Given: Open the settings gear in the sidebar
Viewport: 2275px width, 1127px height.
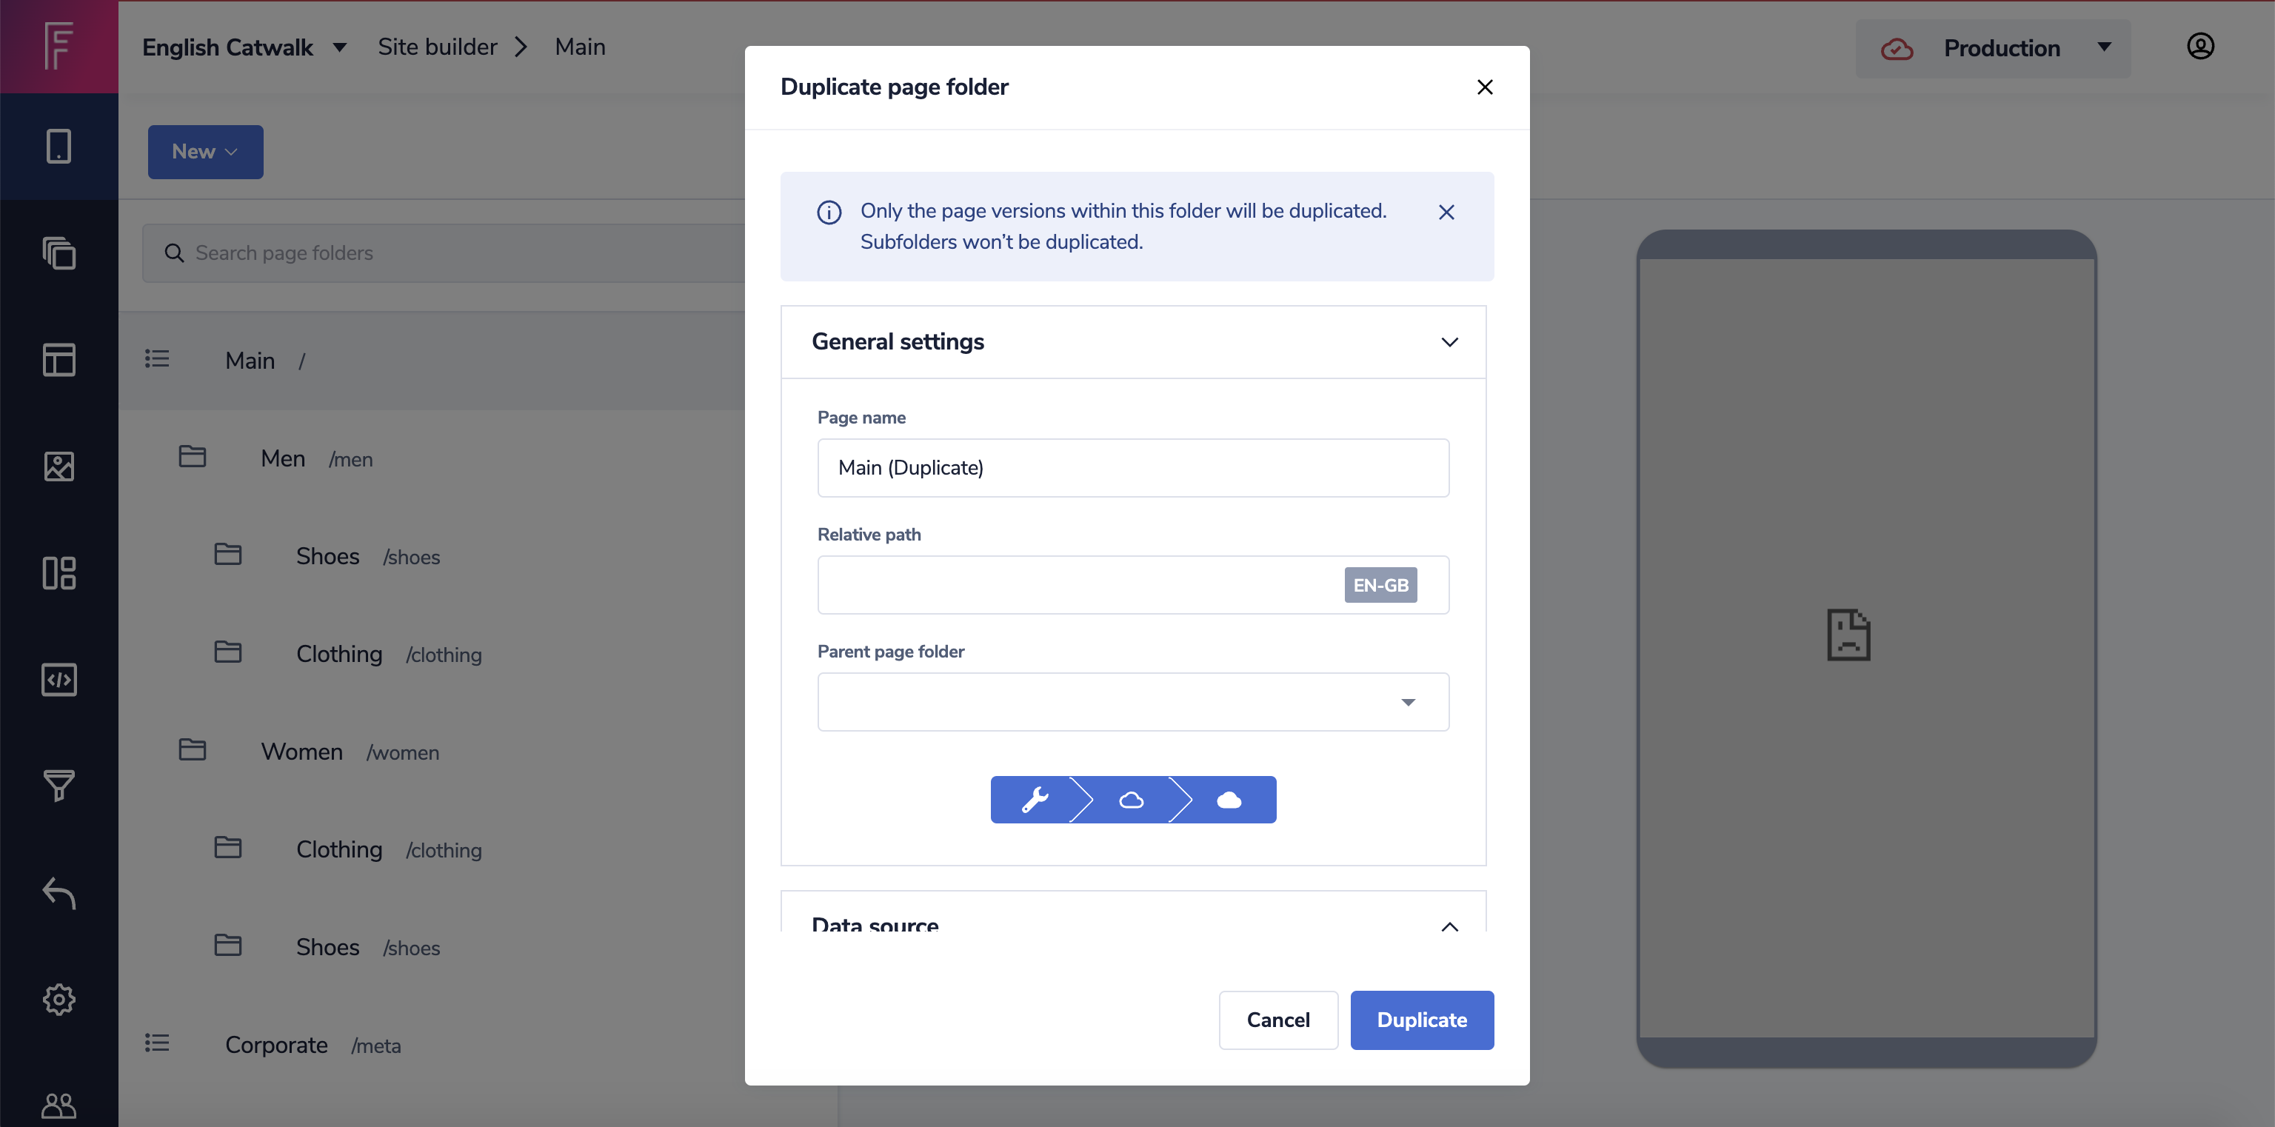Looking at the screenshot, I should point(59,999).
